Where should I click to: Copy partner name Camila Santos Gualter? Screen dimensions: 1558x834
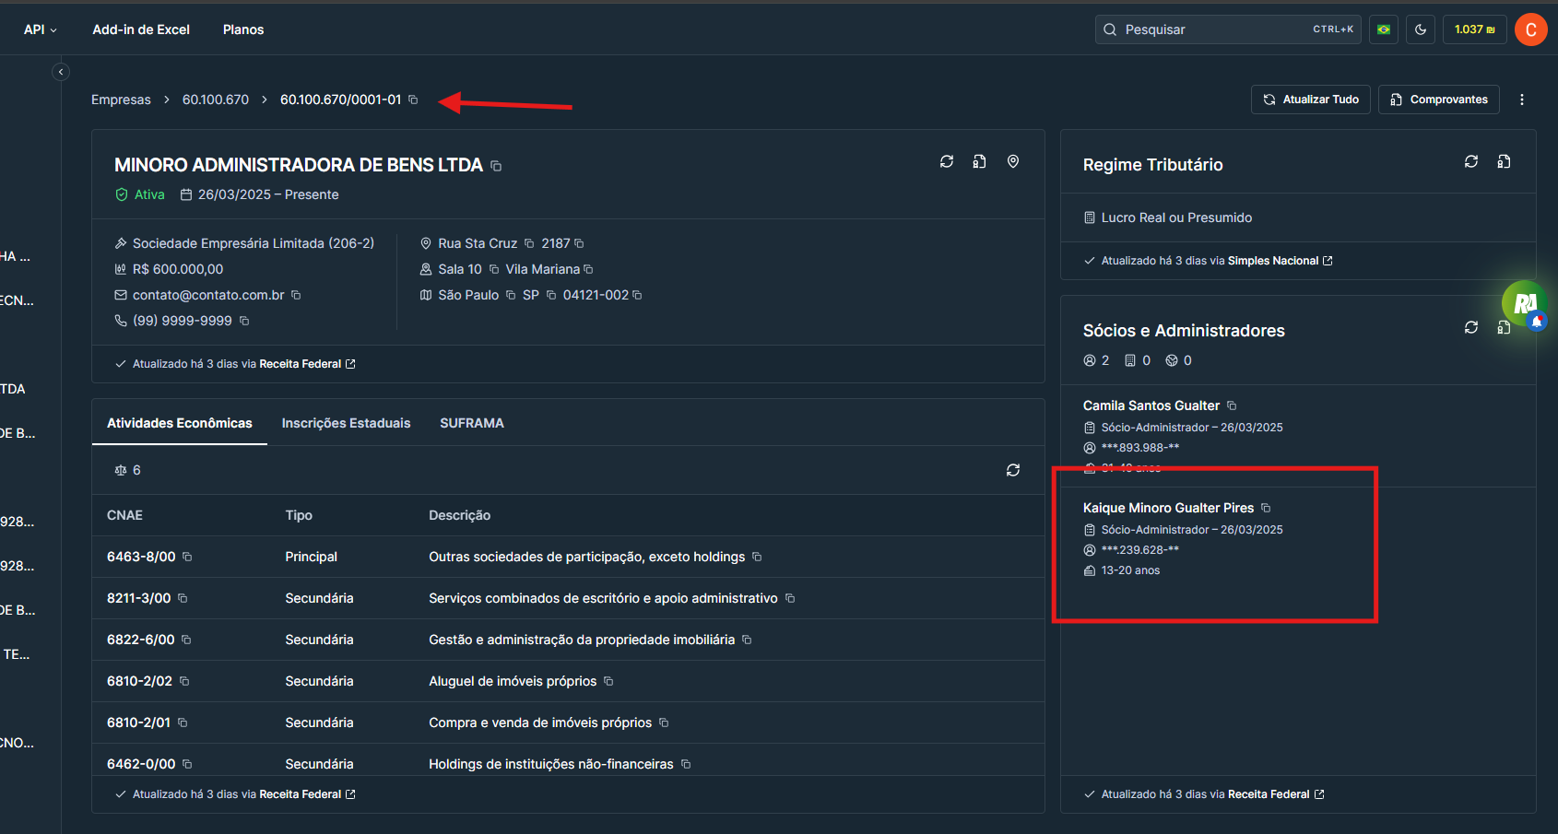point(1232,405)
